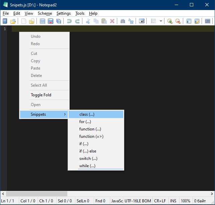Click 'Fnd 0' in status bar
This screenshot has height=205, width=215.
tap(100, 201)
